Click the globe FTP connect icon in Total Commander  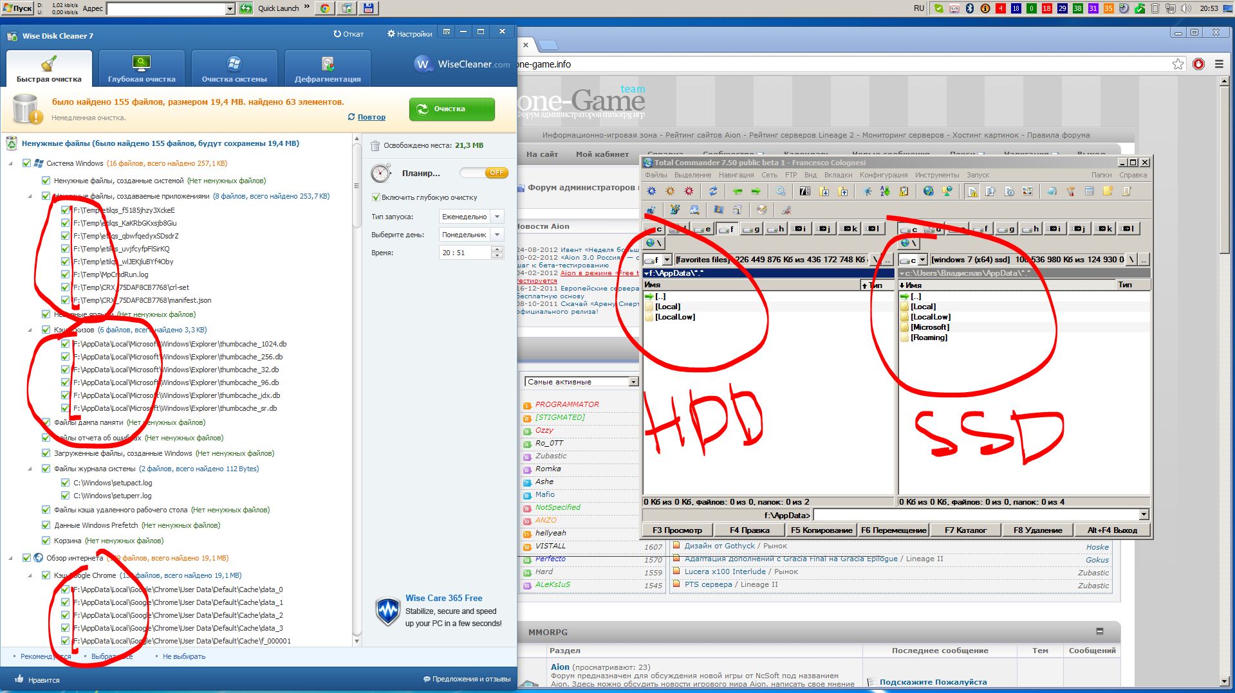(x=929, y=191)
